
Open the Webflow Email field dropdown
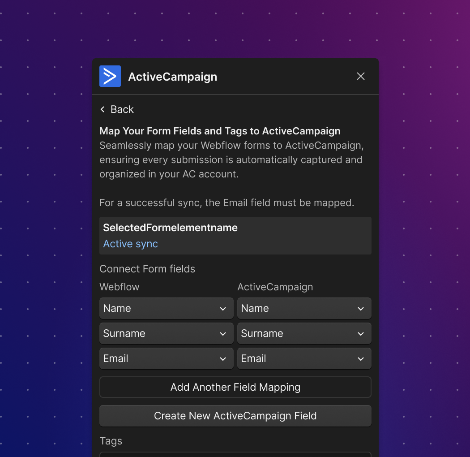(167, 358)
